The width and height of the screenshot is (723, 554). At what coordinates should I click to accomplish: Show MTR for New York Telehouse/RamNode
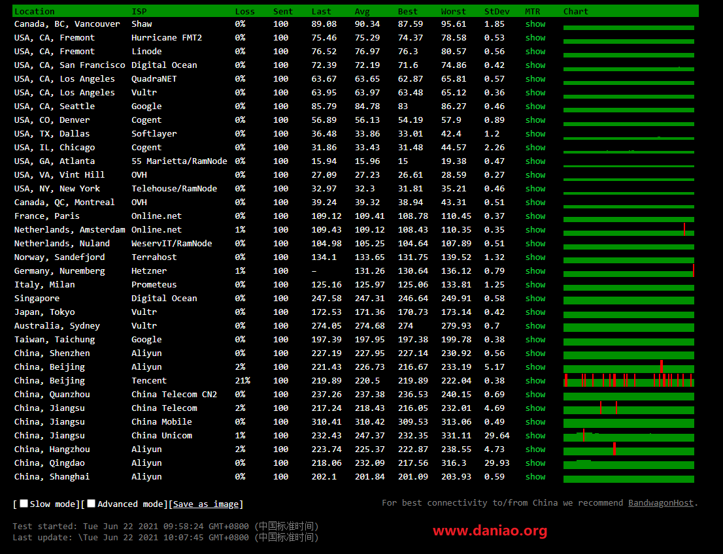(x=535, y=189)
